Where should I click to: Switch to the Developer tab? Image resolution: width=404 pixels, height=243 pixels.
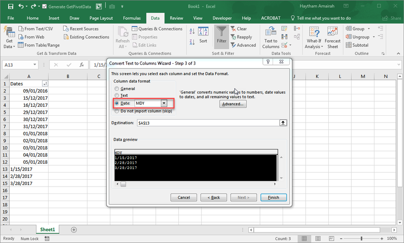[222, 18]
